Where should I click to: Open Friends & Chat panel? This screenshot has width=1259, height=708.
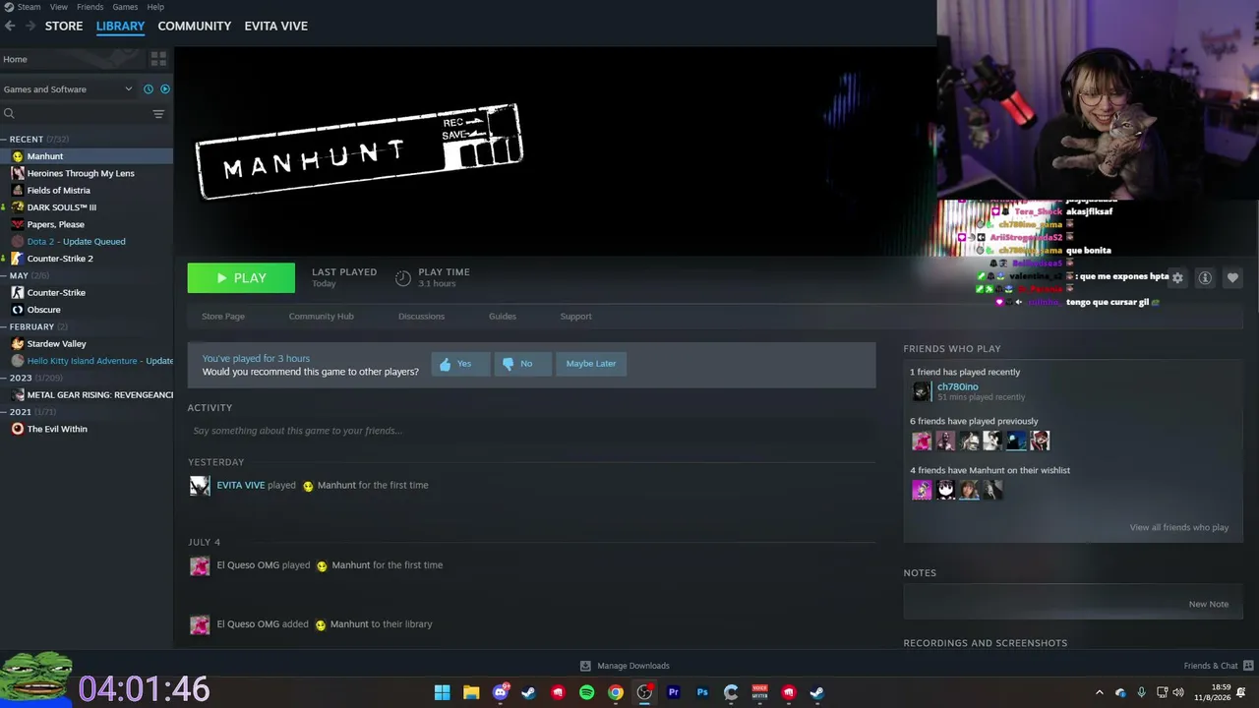coord(1218,666)
